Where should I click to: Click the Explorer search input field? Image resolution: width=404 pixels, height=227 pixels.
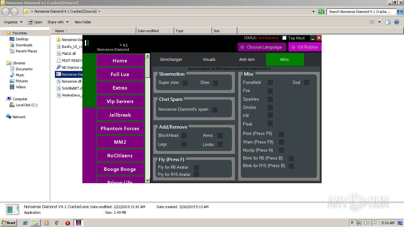[x=362, y=12]
